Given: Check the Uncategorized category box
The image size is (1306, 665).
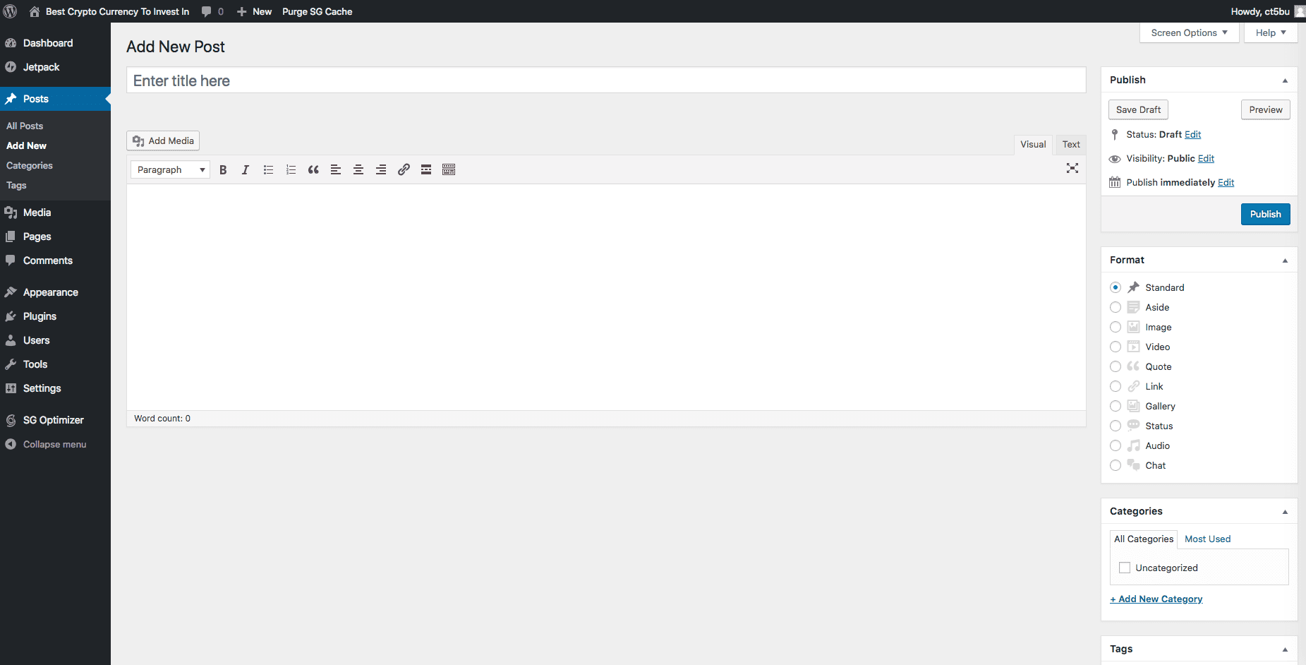Looking at the screenshot, I should (x=1125, y=568).
